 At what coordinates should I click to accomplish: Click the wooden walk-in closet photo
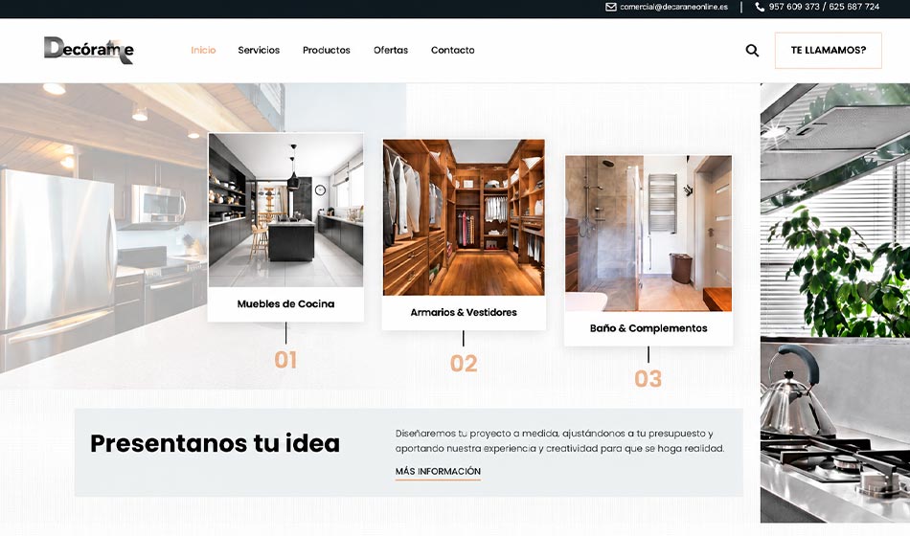[464, 217]
